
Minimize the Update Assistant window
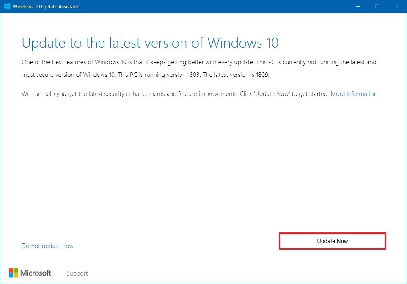coord(357,6)
